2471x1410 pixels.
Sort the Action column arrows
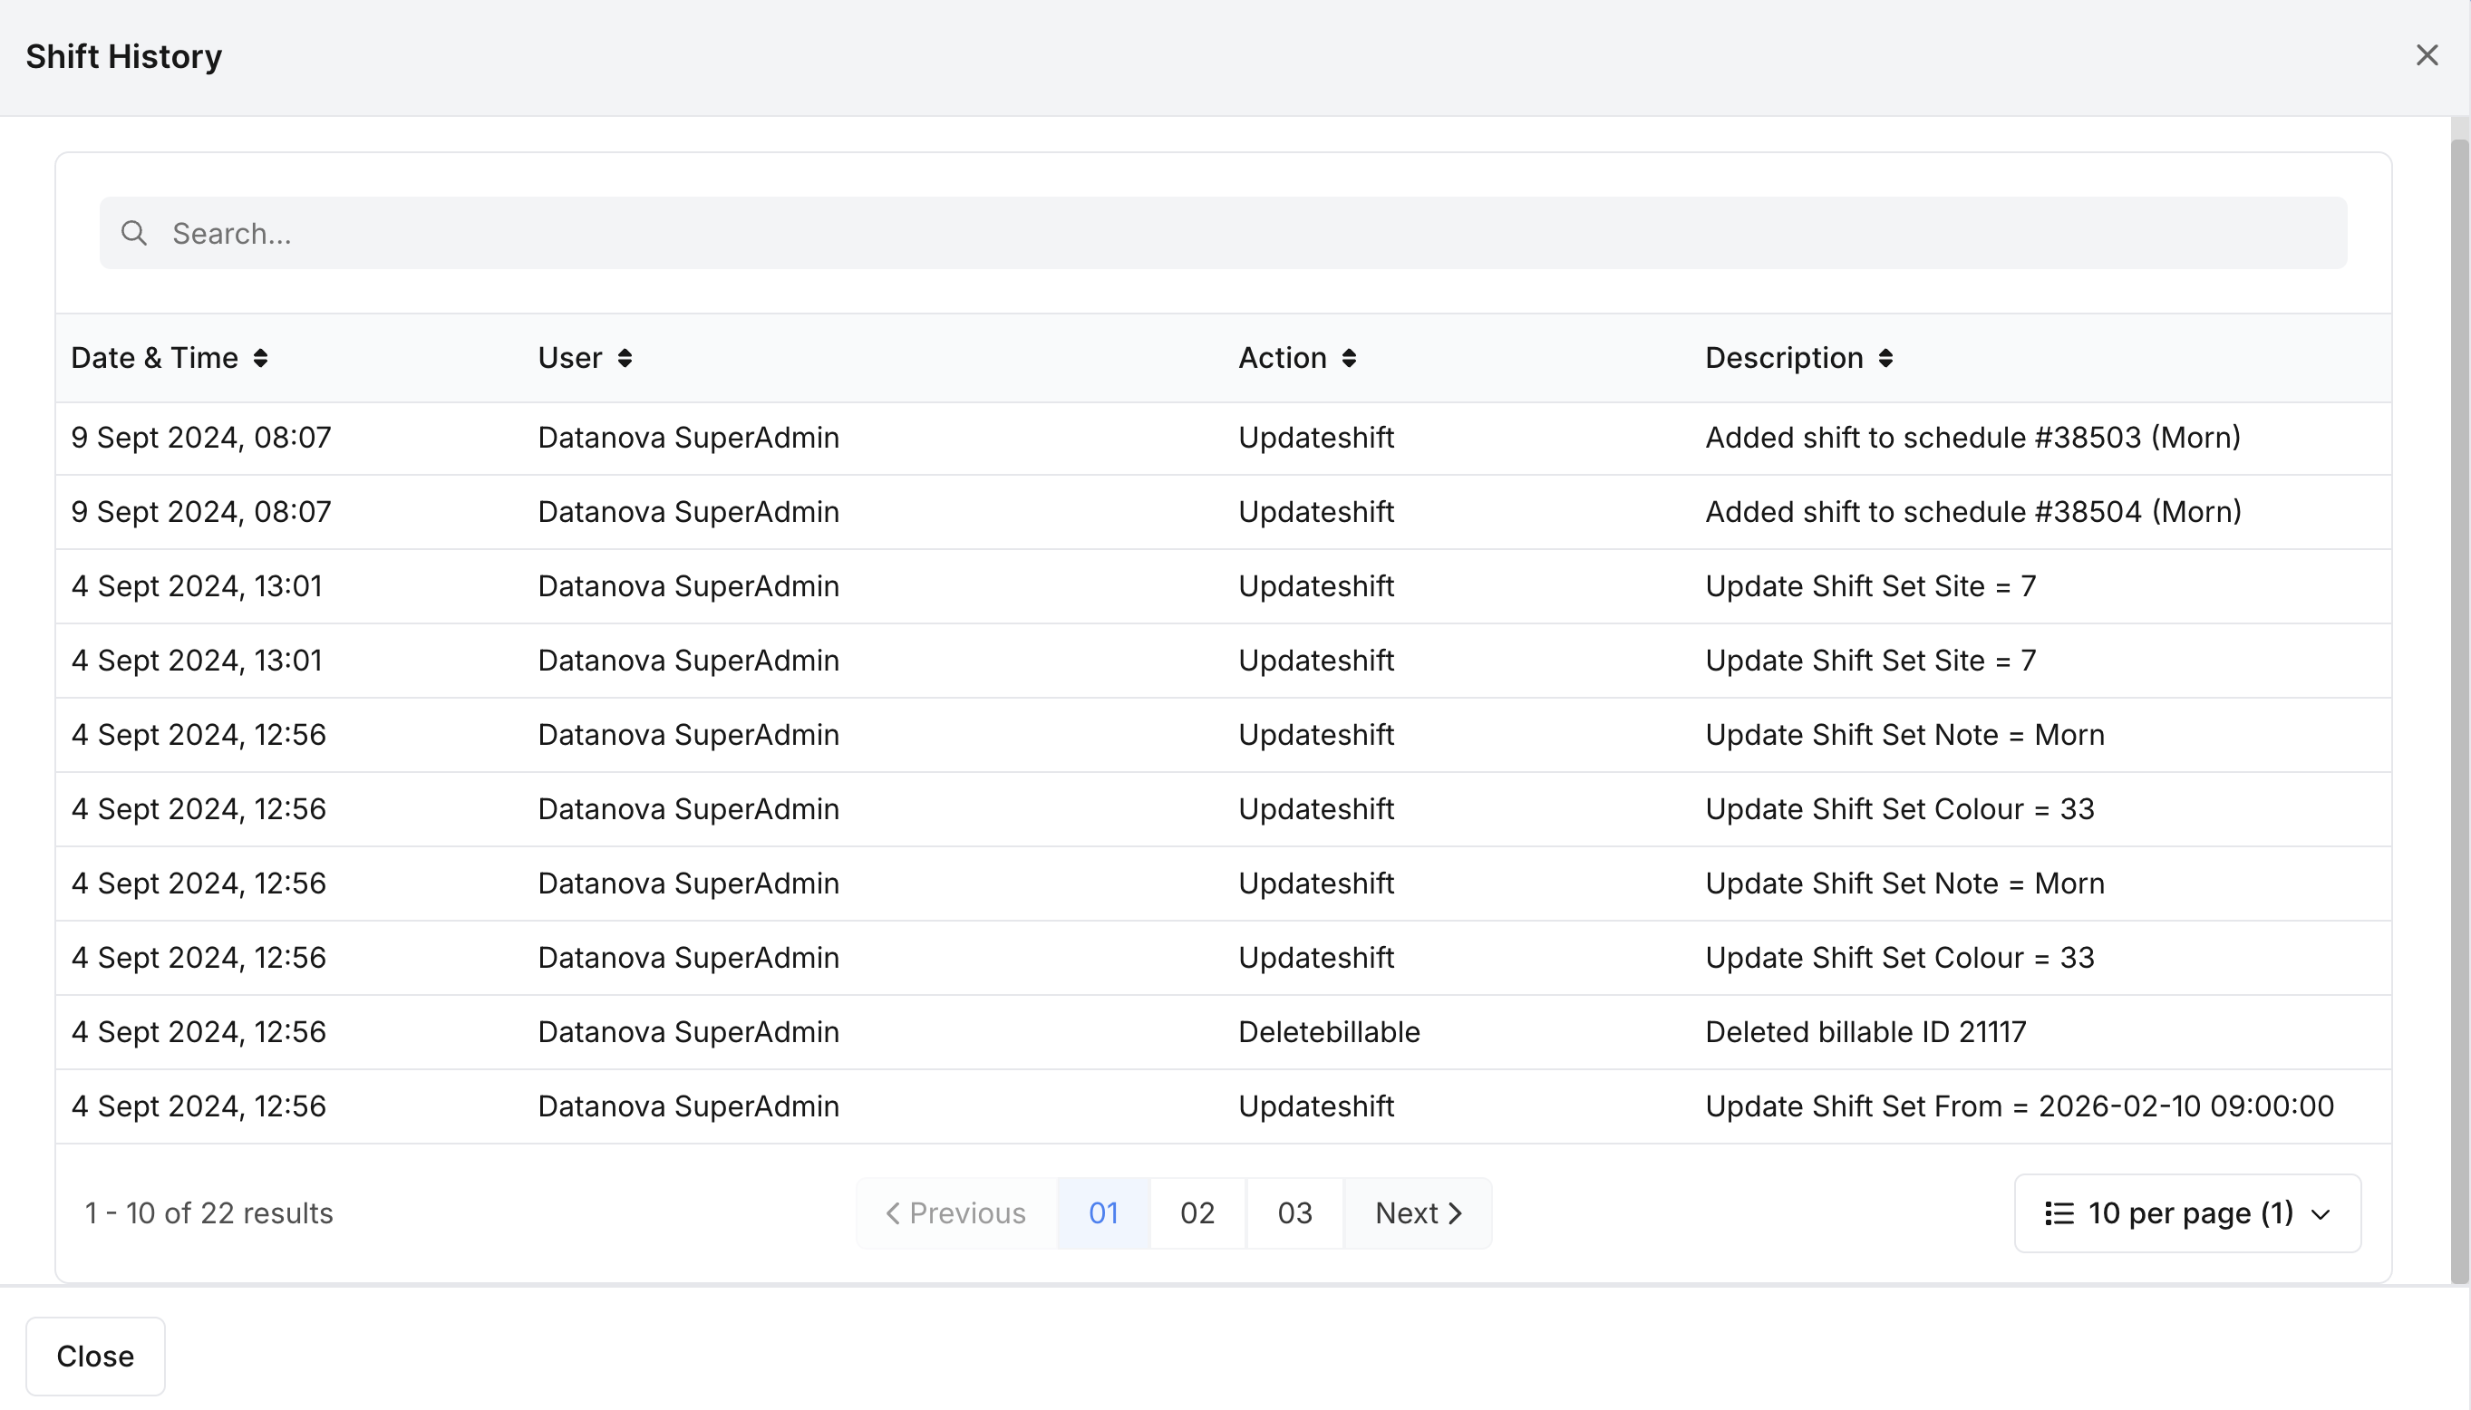click(1350, 358)
